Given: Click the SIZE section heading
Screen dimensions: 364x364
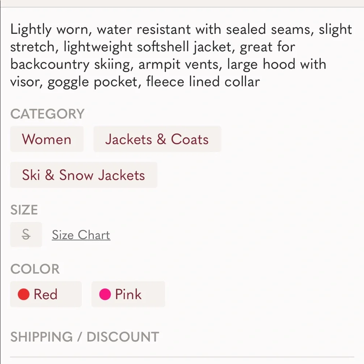Looking at the screenshot, I should (x=24, y=210).
